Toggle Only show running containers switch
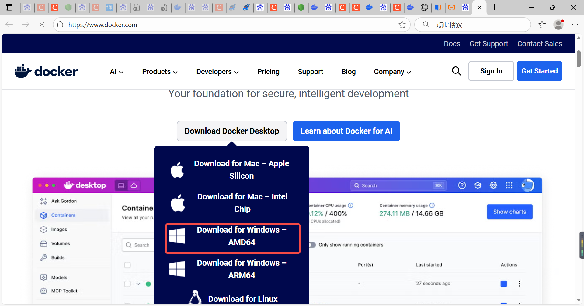 (312, 245)
